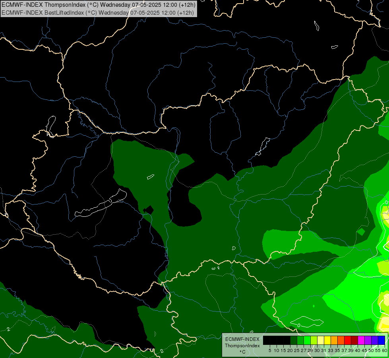Select the red 37–39 legend swatch
This screenshot has width=389, height=358.
[x=348, y=340]
